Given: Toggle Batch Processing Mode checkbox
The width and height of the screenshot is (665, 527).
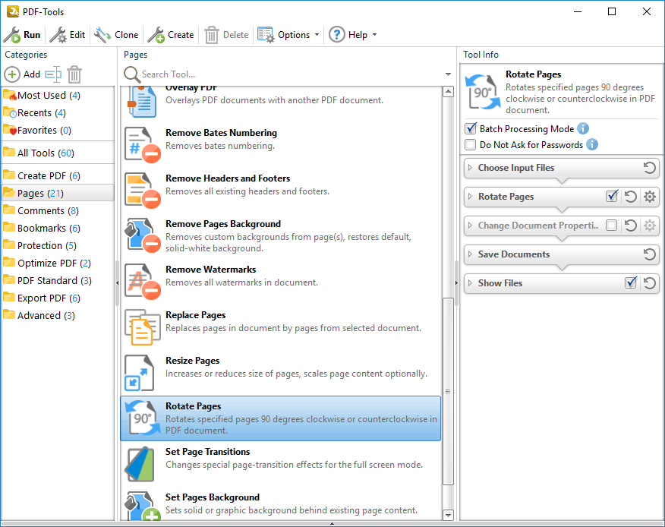Looking at the screenshot, I should tap(471, 128).
